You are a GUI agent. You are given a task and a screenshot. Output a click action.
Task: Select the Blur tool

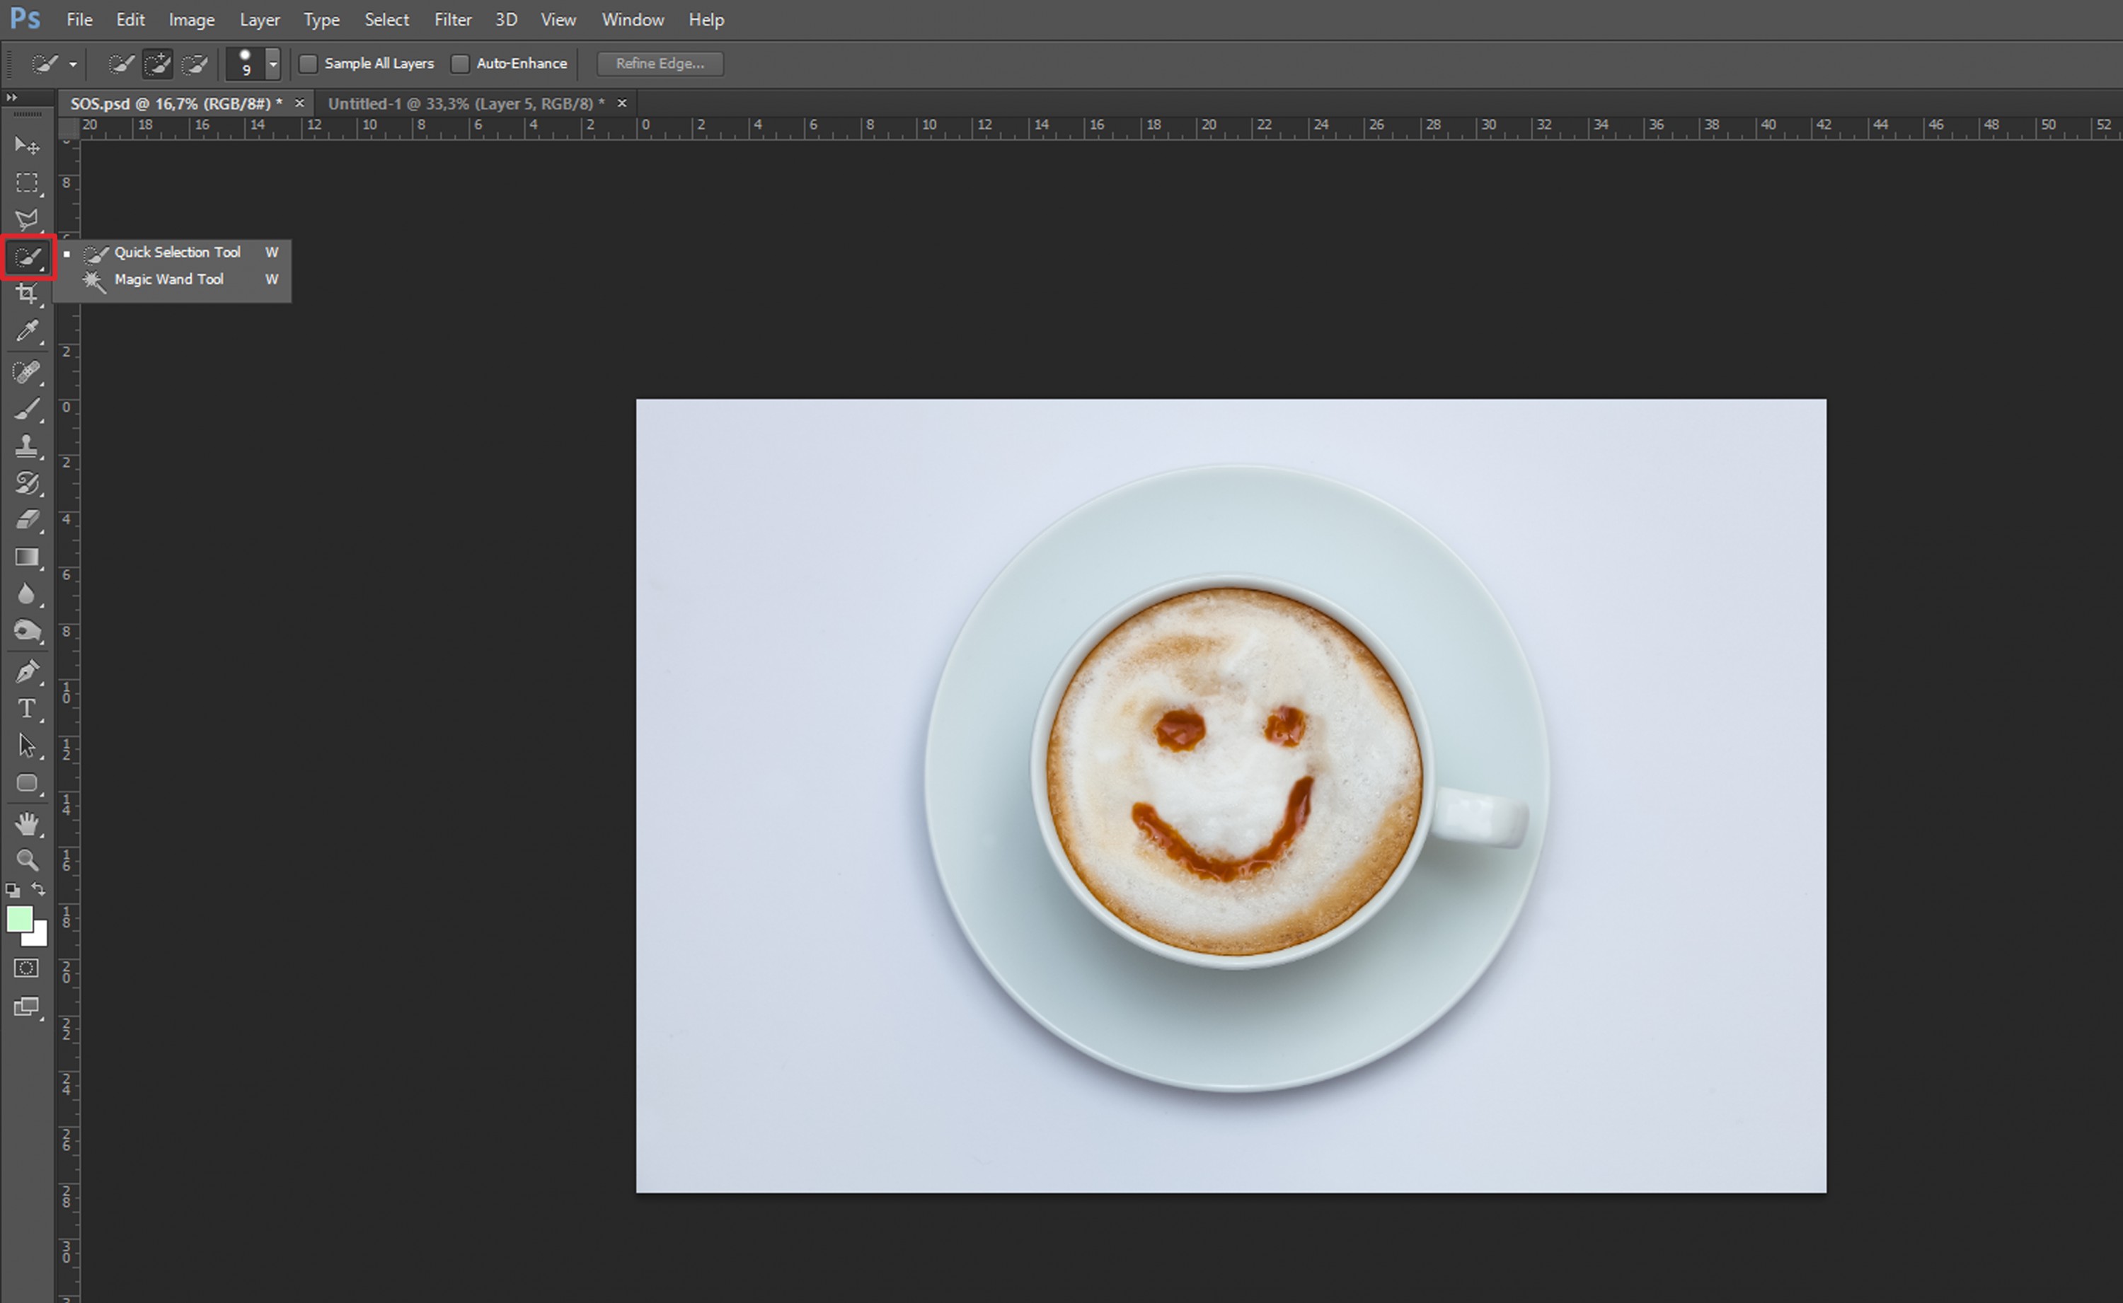(x=27, y=593)
